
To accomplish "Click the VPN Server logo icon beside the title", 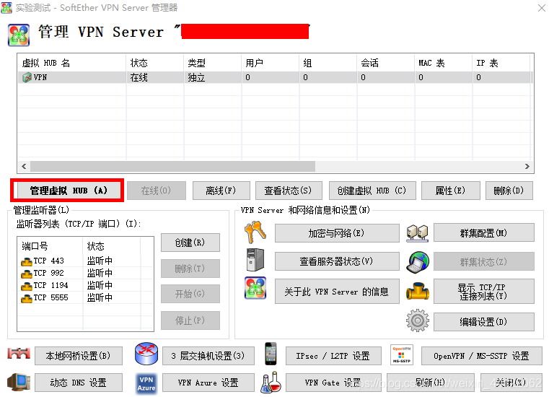I will (x=19, y=35).
